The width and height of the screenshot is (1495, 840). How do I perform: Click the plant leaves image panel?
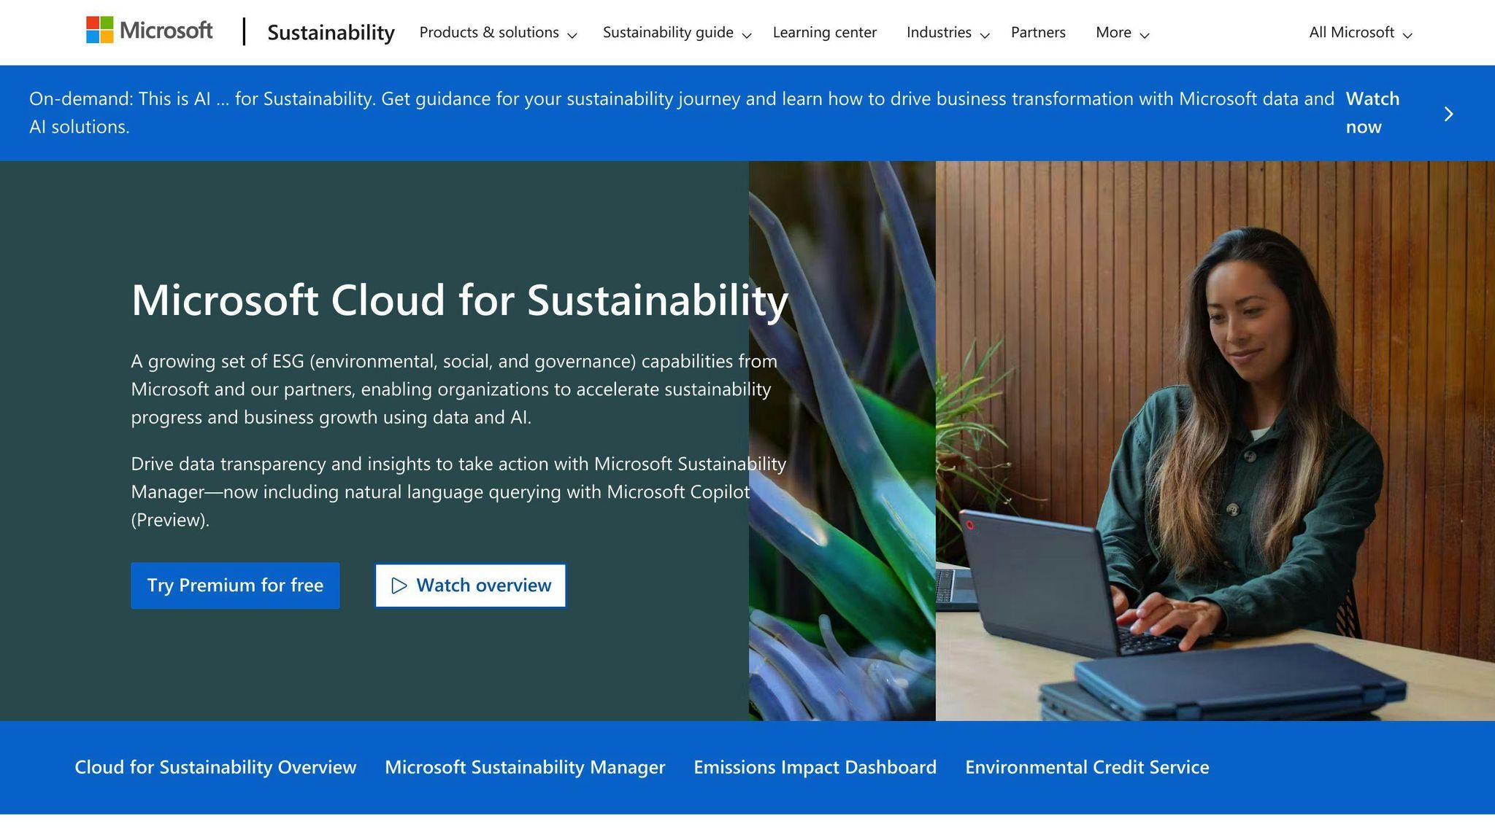point(842,441)
